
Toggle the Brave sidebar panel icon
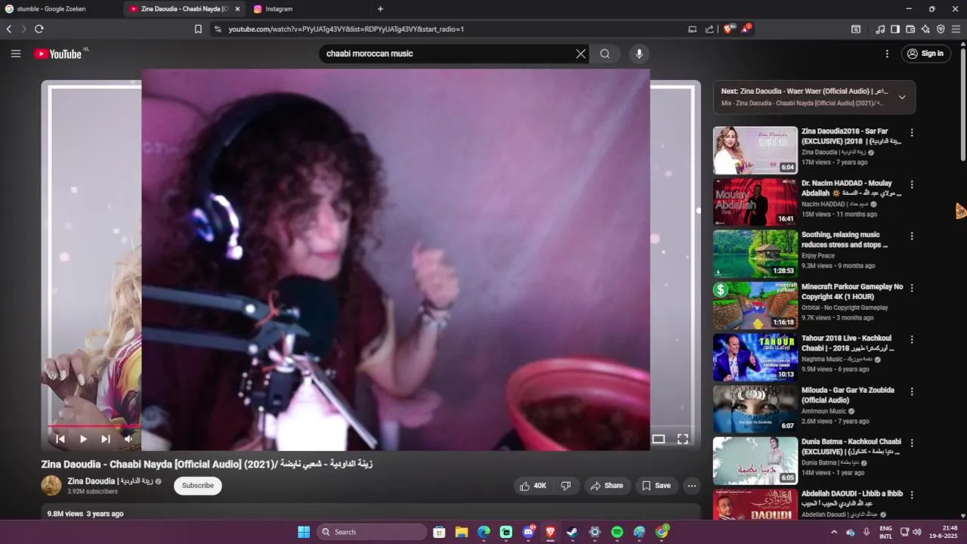point(895,29)
